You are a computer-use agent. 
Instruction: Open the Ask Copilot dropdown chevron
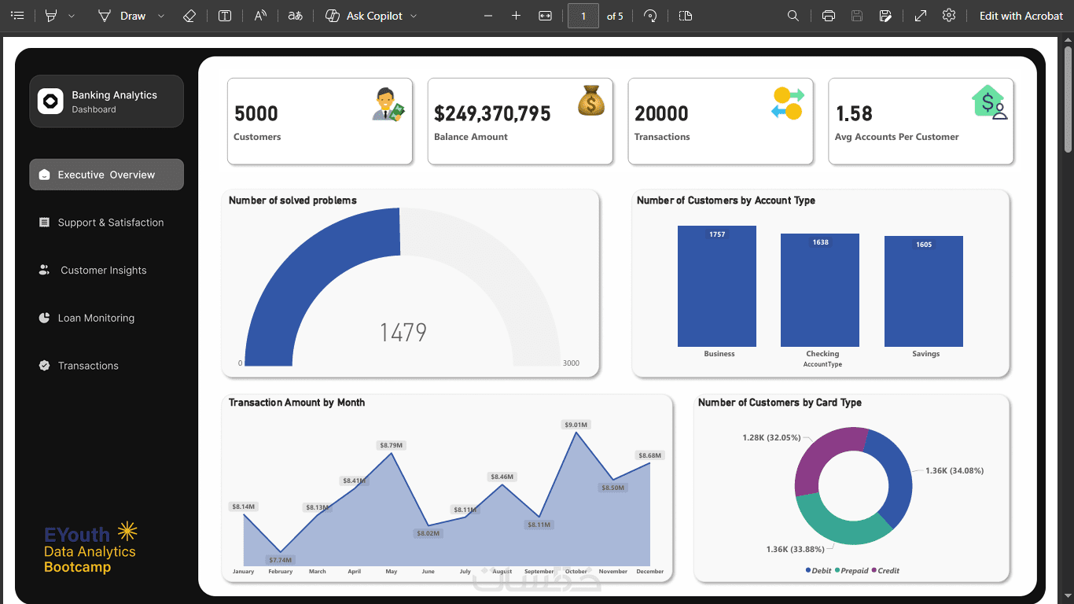pyautogui.click(x=414, y=16)
